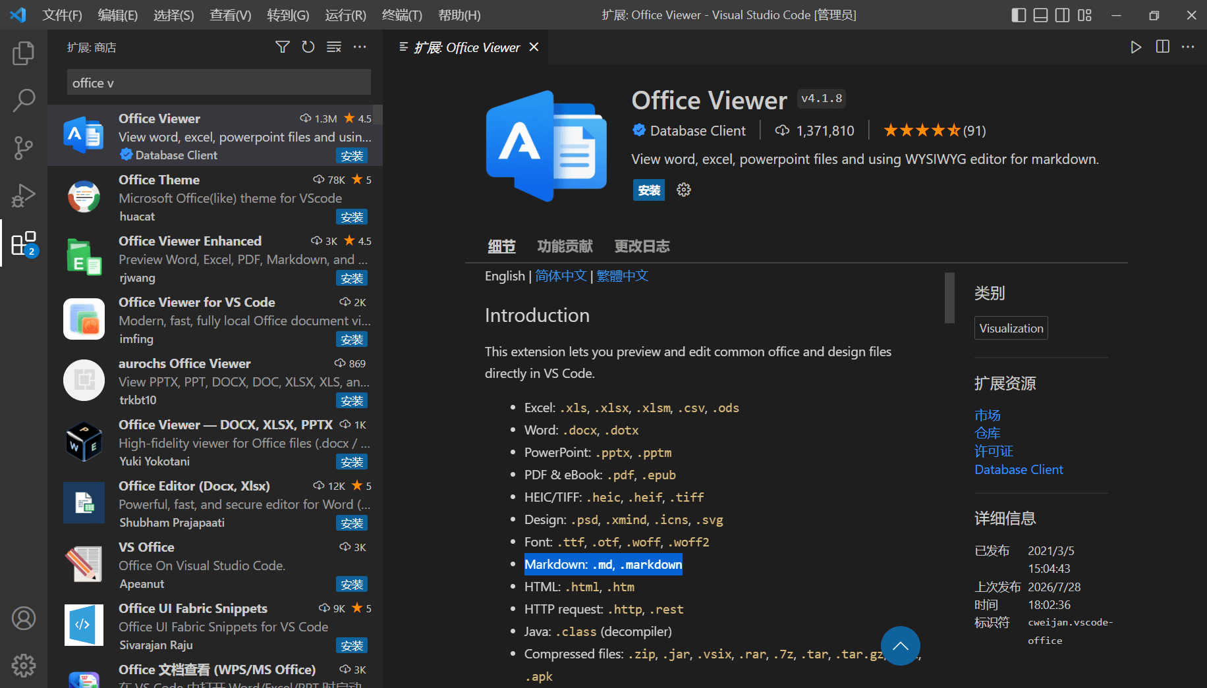1207x688 pixels.
Task: Install Office Viewer from the details page
Action: (x=649, y=190)
